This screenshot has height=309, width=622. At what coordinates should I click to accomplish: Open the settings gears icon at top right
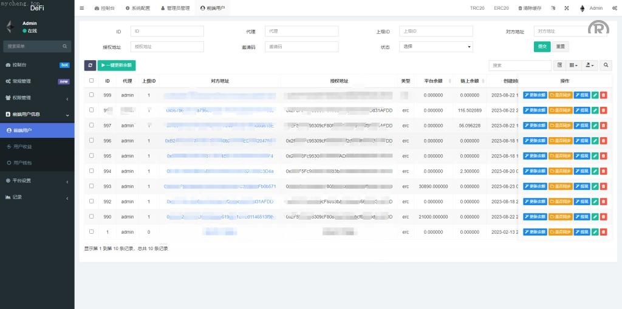click(615, 8)
